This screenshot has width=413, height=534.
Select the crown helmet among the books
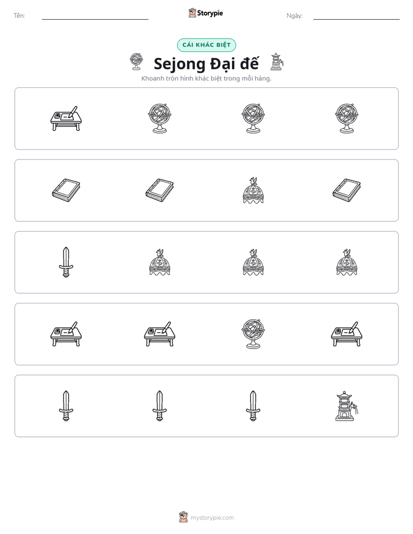[x=253, y=190]
